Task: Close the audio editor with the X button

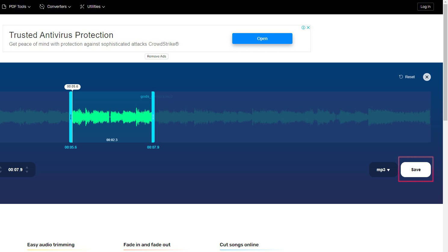Action: [427, 77]
